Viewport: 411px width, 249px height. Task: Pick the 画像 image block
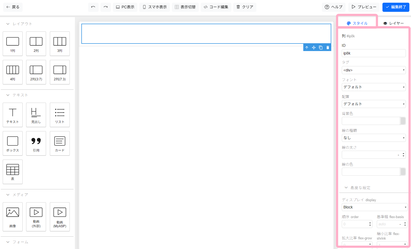tap(13, 216)
